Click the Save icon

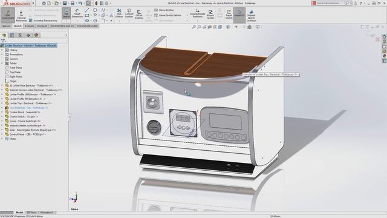coord(65,3)
